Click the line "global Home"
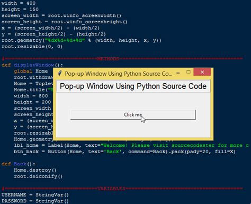251x204 pixels. (31, 71)
